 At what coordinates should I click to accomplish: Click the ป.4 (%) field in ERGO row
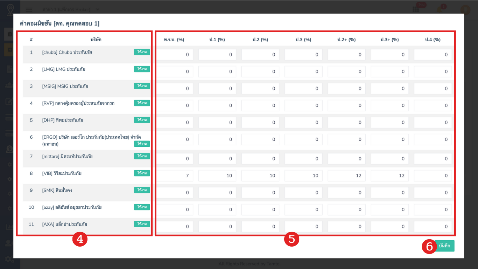point(433,139)
